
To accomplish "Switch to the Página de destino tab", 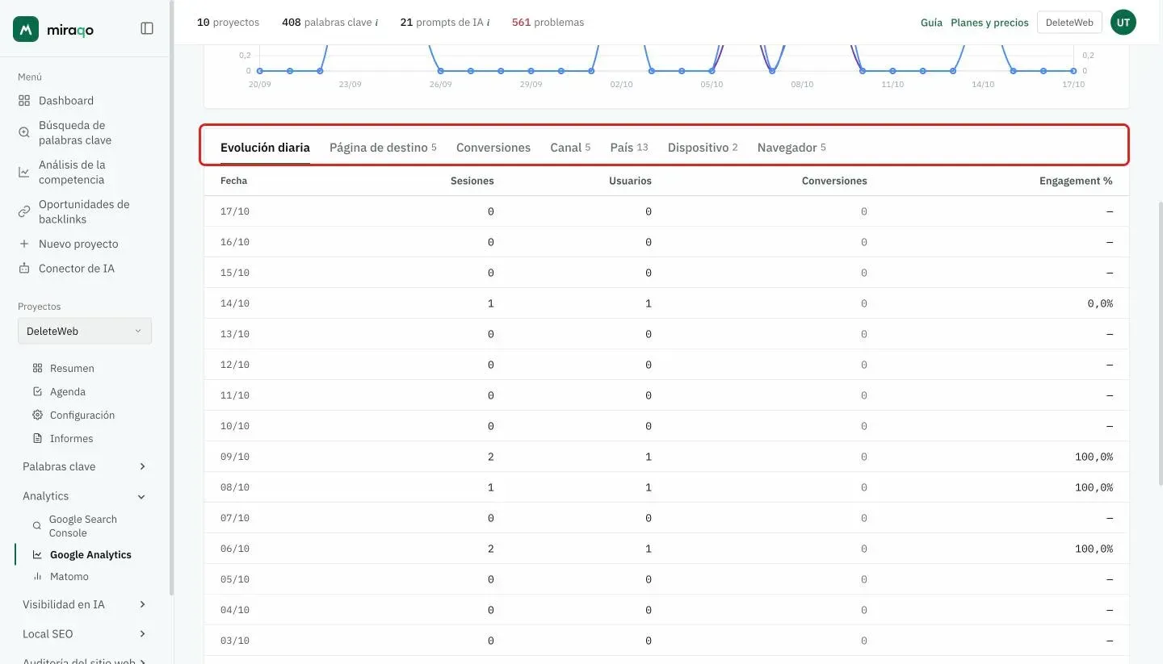I will pyautogui.click(x=383, y=148).
